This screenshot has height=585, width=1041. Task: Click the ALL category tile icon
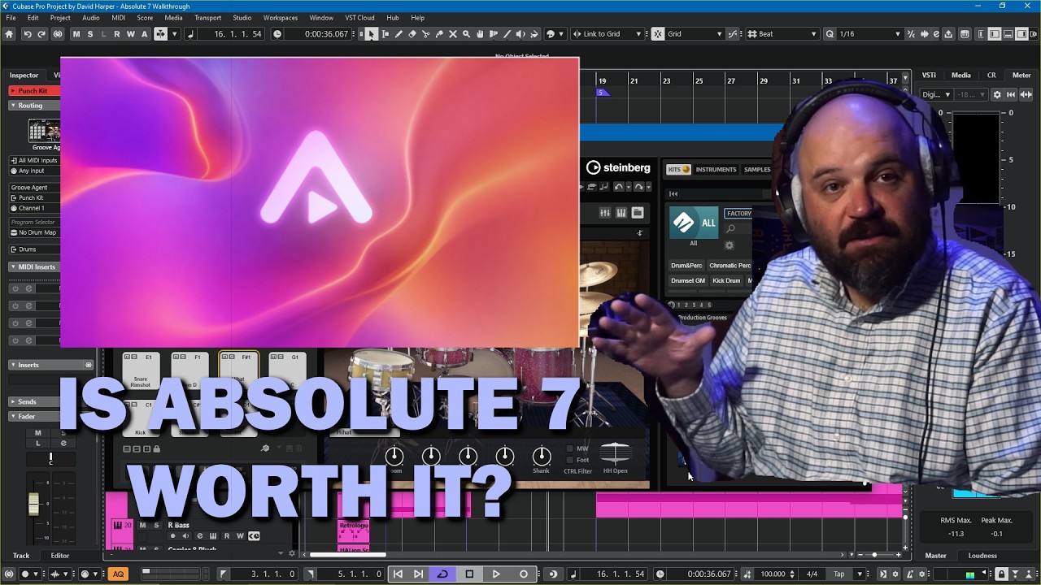(x=694, y=222)
